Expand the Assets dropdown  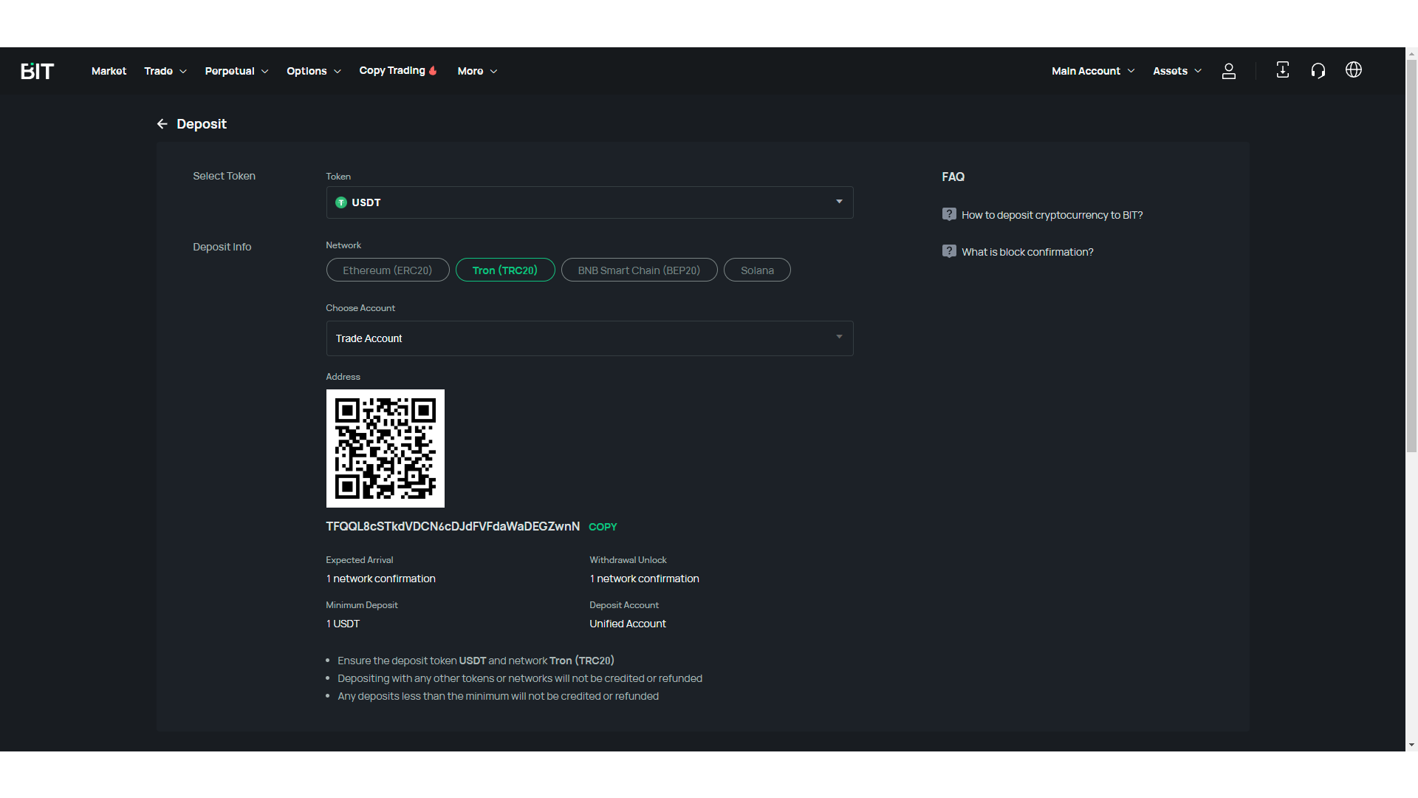1177,71
